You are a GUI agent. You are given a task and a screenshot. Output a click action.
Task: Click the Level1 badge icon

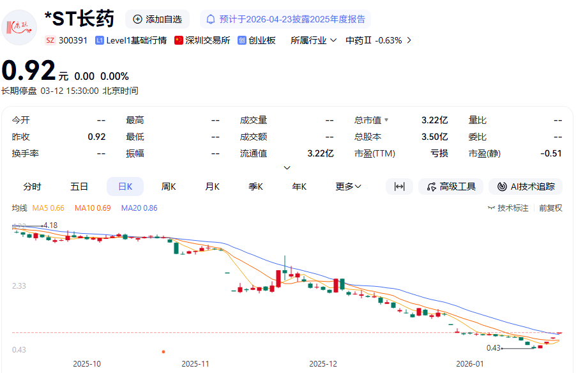(x=100, y=40)
